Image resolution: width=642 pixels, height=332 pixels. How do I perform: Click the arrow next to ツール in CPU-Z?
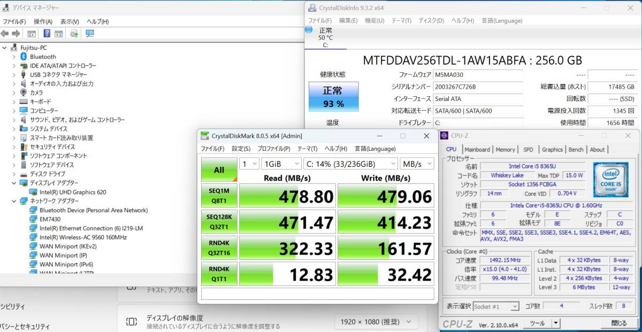[556, 323]
